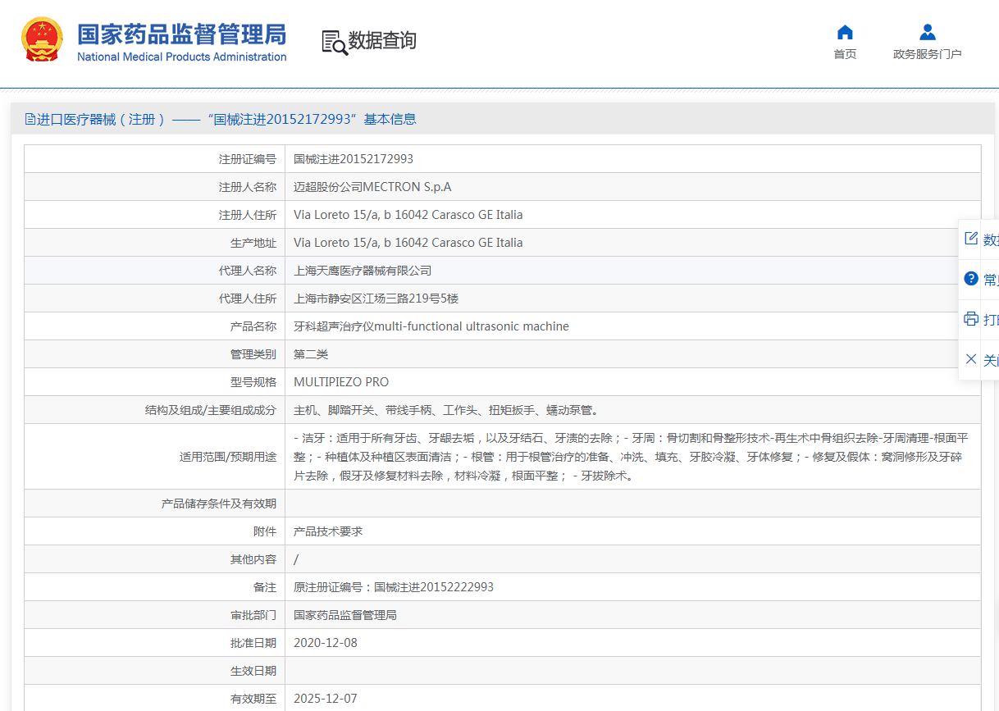Click 国家药品监督管理局 site title
This screenshot has height=711, width=999.
(182, 34)
